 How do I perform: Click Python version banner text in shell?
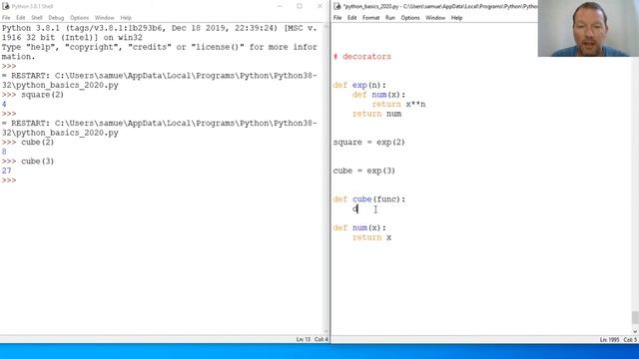[159, 42]
